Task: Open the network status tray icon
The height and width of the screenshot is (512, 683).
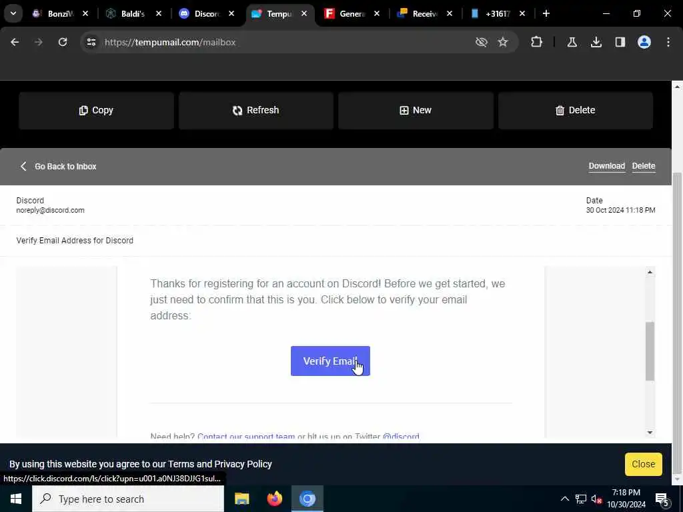Action: 581,499
